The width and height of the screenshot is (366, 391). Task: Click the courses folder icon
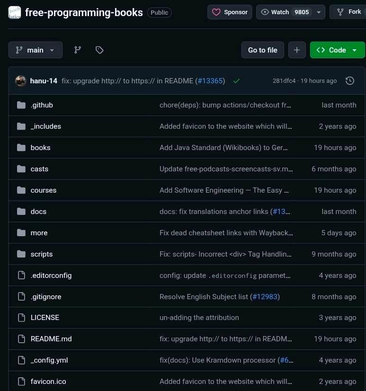coord(21,190)
